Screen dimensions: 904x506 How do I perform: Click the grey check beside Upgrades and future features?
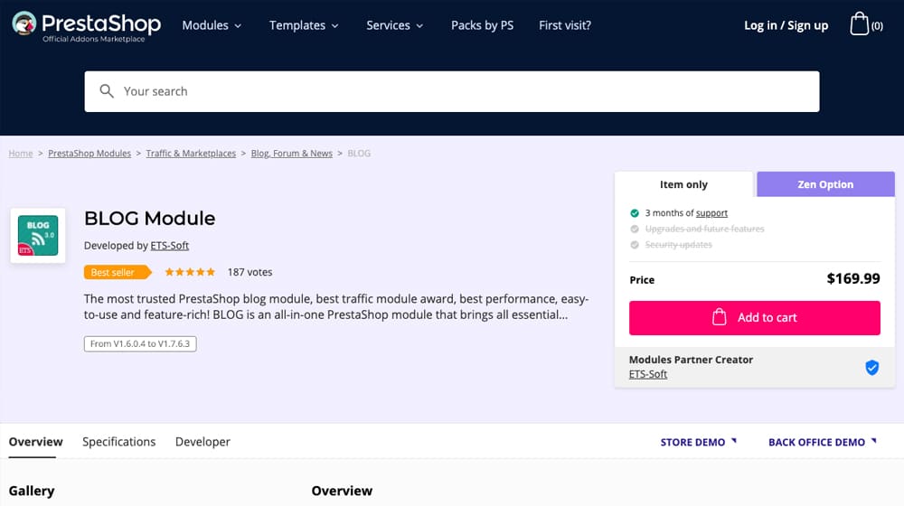[x=635, y=229]
